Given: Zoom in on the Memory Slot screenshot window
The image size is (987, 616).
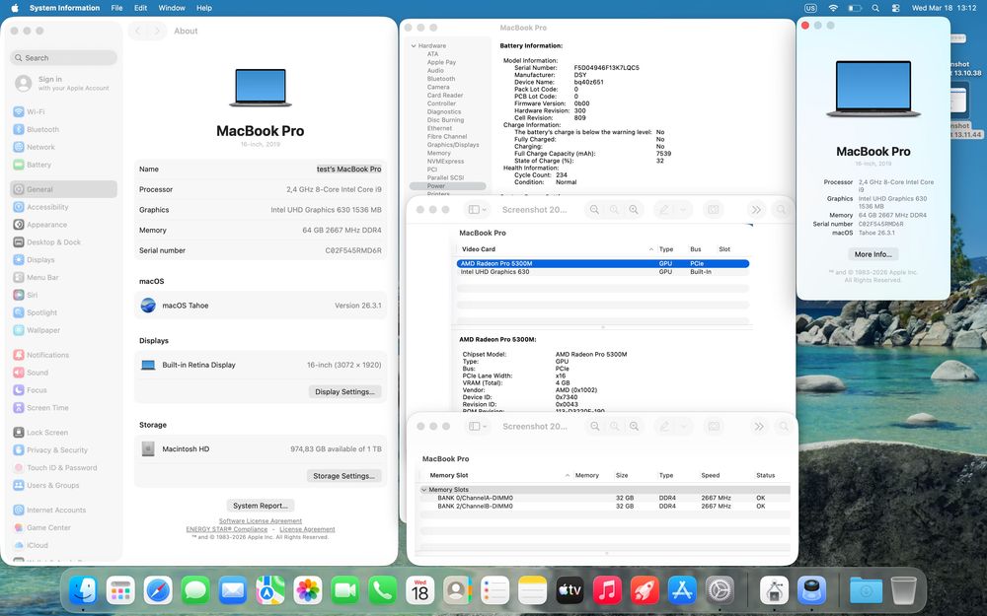Looking at the screenshot, I should (x=635, y=426).
